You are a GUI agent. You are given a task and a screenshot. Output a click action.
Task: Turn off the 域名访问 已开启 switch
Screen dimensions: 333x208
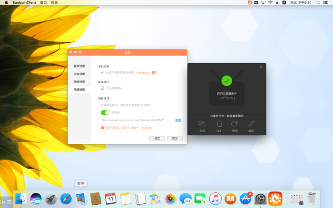(x=105, y=113)
